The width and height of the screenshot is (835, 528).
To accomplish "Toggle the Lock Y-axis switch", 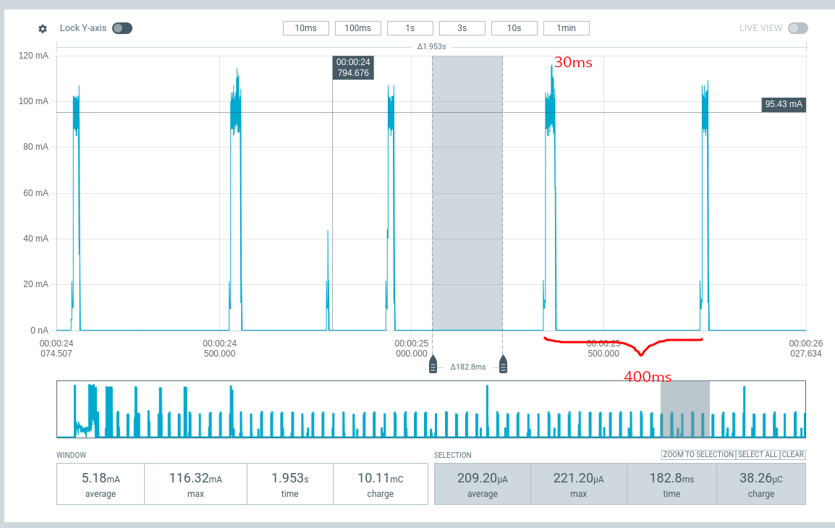I will coord(122,28).
